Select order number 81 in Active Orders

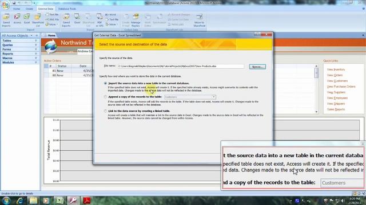[54, 71]
